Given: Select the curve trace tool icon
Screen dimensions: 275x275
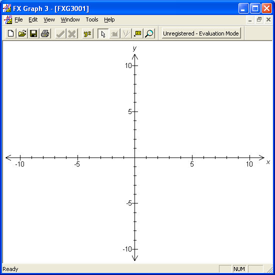Looking at the screenshot, I should coord(126,33).
